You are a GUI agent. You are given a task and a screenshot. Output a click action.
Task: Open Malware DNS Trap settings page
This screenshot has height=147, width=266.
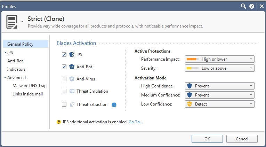(x=29, y=86)
